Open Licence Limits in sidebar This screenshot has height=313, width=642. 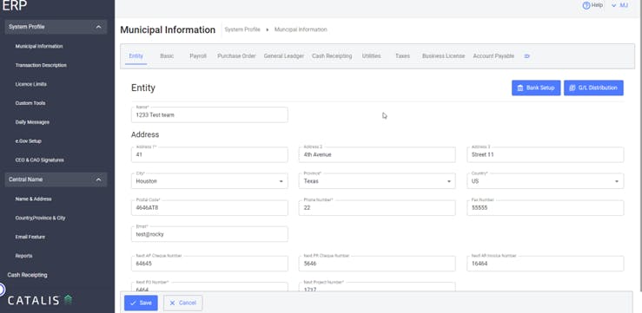(x=30, y=84)
